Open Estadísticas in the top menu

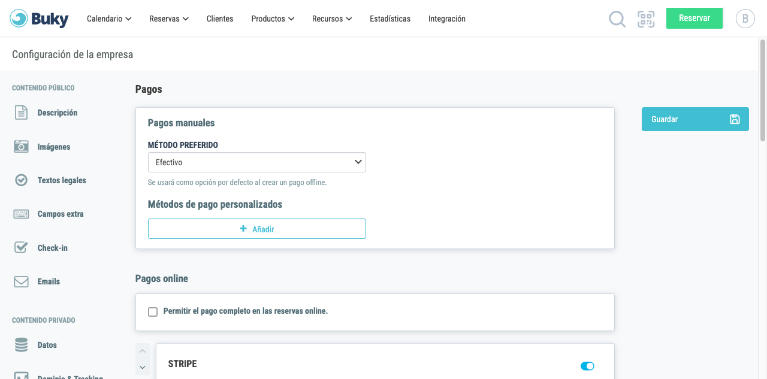390,19
